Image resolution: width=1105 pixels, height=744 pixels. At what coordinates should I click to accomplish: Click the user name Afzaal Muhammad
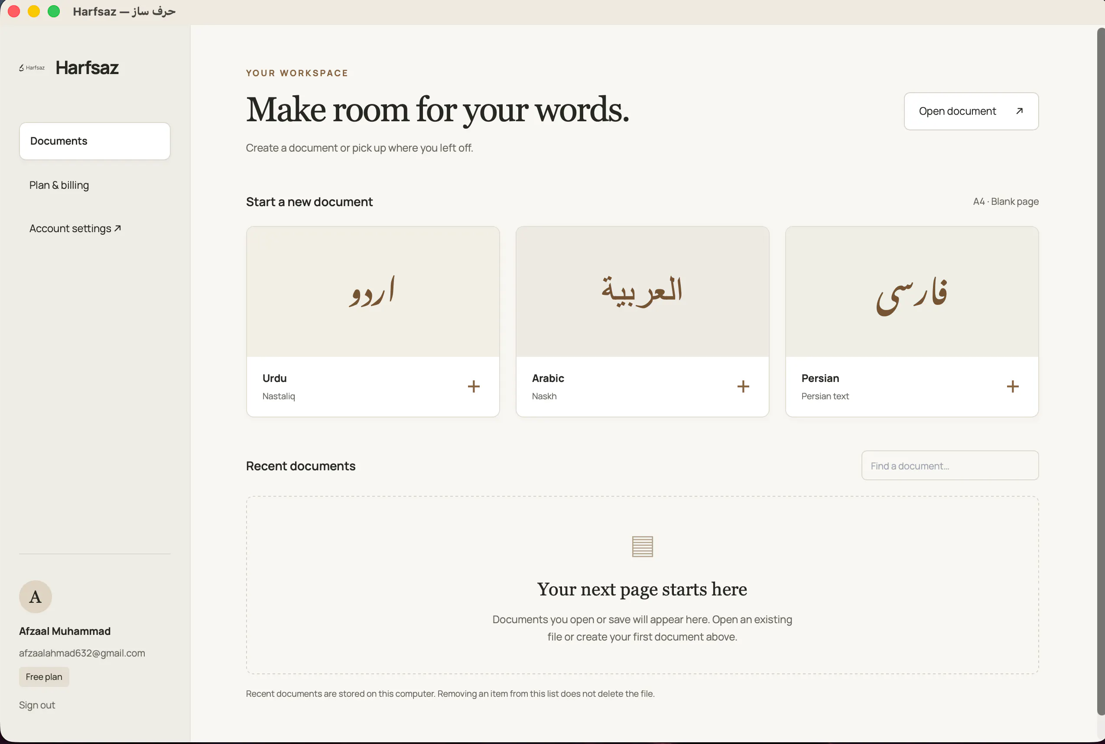[x=65, y=631]
